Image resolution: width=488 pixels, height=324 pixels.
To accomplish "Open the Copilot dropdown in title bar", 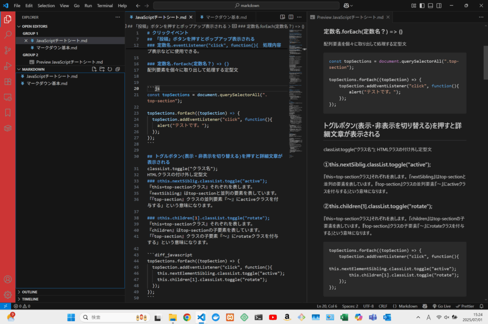I will 348,6.
